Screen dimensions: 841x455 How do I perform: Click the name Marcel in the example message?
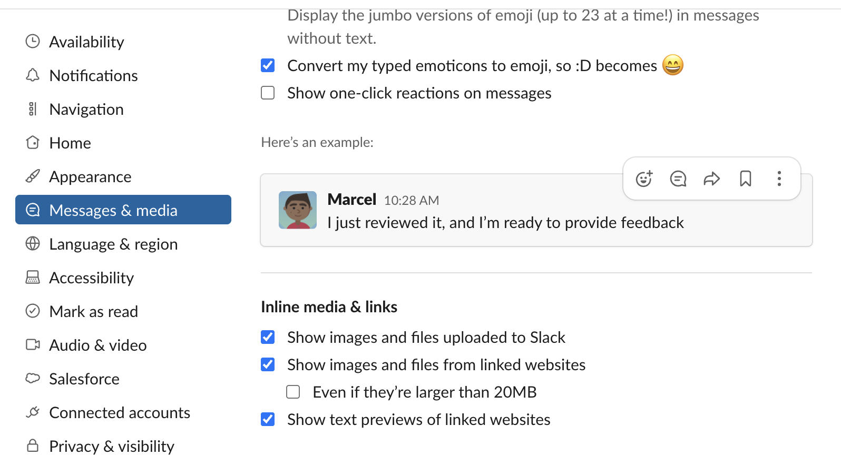pyautogui.click(x=352, y=200)
